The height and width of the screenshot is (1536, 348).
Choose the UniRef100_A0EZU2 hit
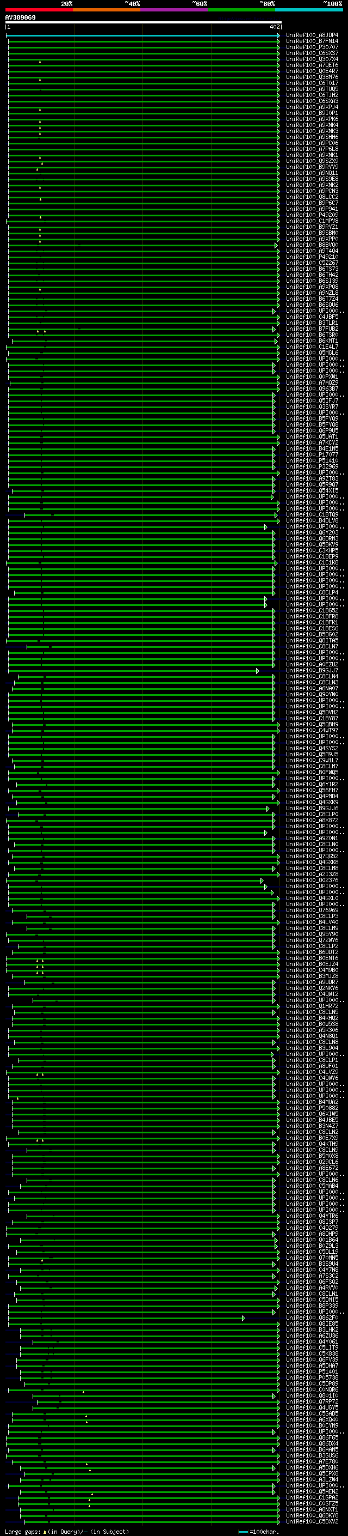[312, 664]
